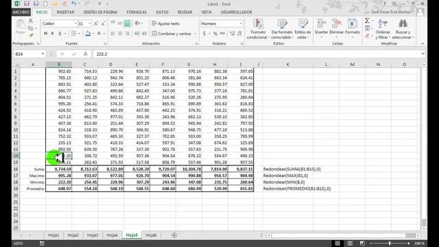
Task: Open Dar formato como tabla dropdown
Action: [282, 29]
